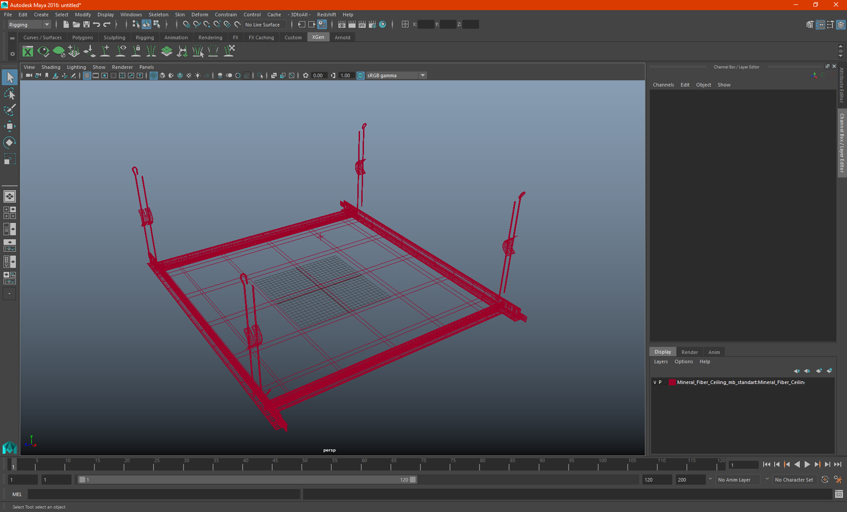Click the Undo arrow icon
This screenshot has height=512, width=847.
pos(97,25)
